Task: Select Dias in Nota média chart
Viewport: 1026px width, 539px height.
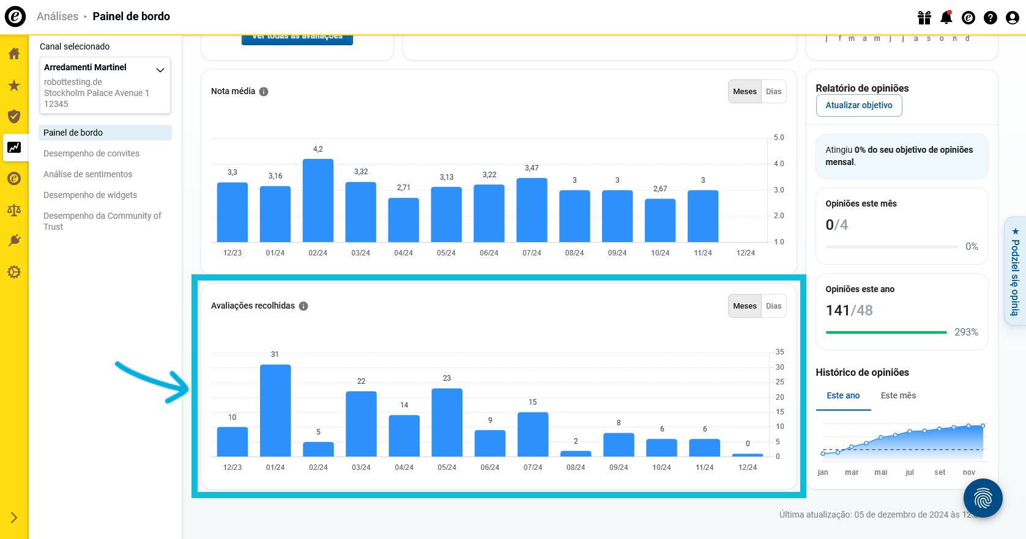Action: point(773,92)
